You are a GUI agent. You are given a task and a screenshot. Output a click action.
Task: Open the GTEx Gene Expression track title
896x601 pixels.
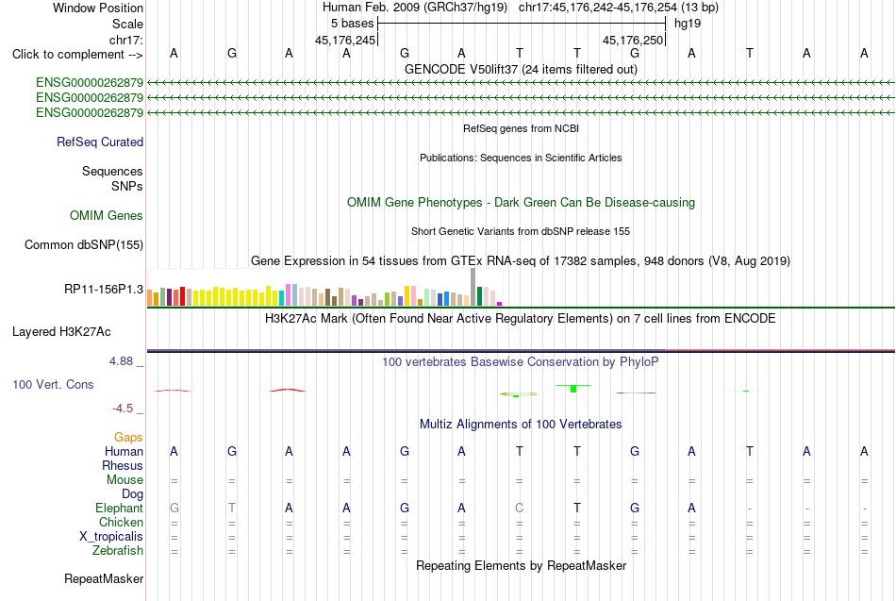[x=521, y=261]
